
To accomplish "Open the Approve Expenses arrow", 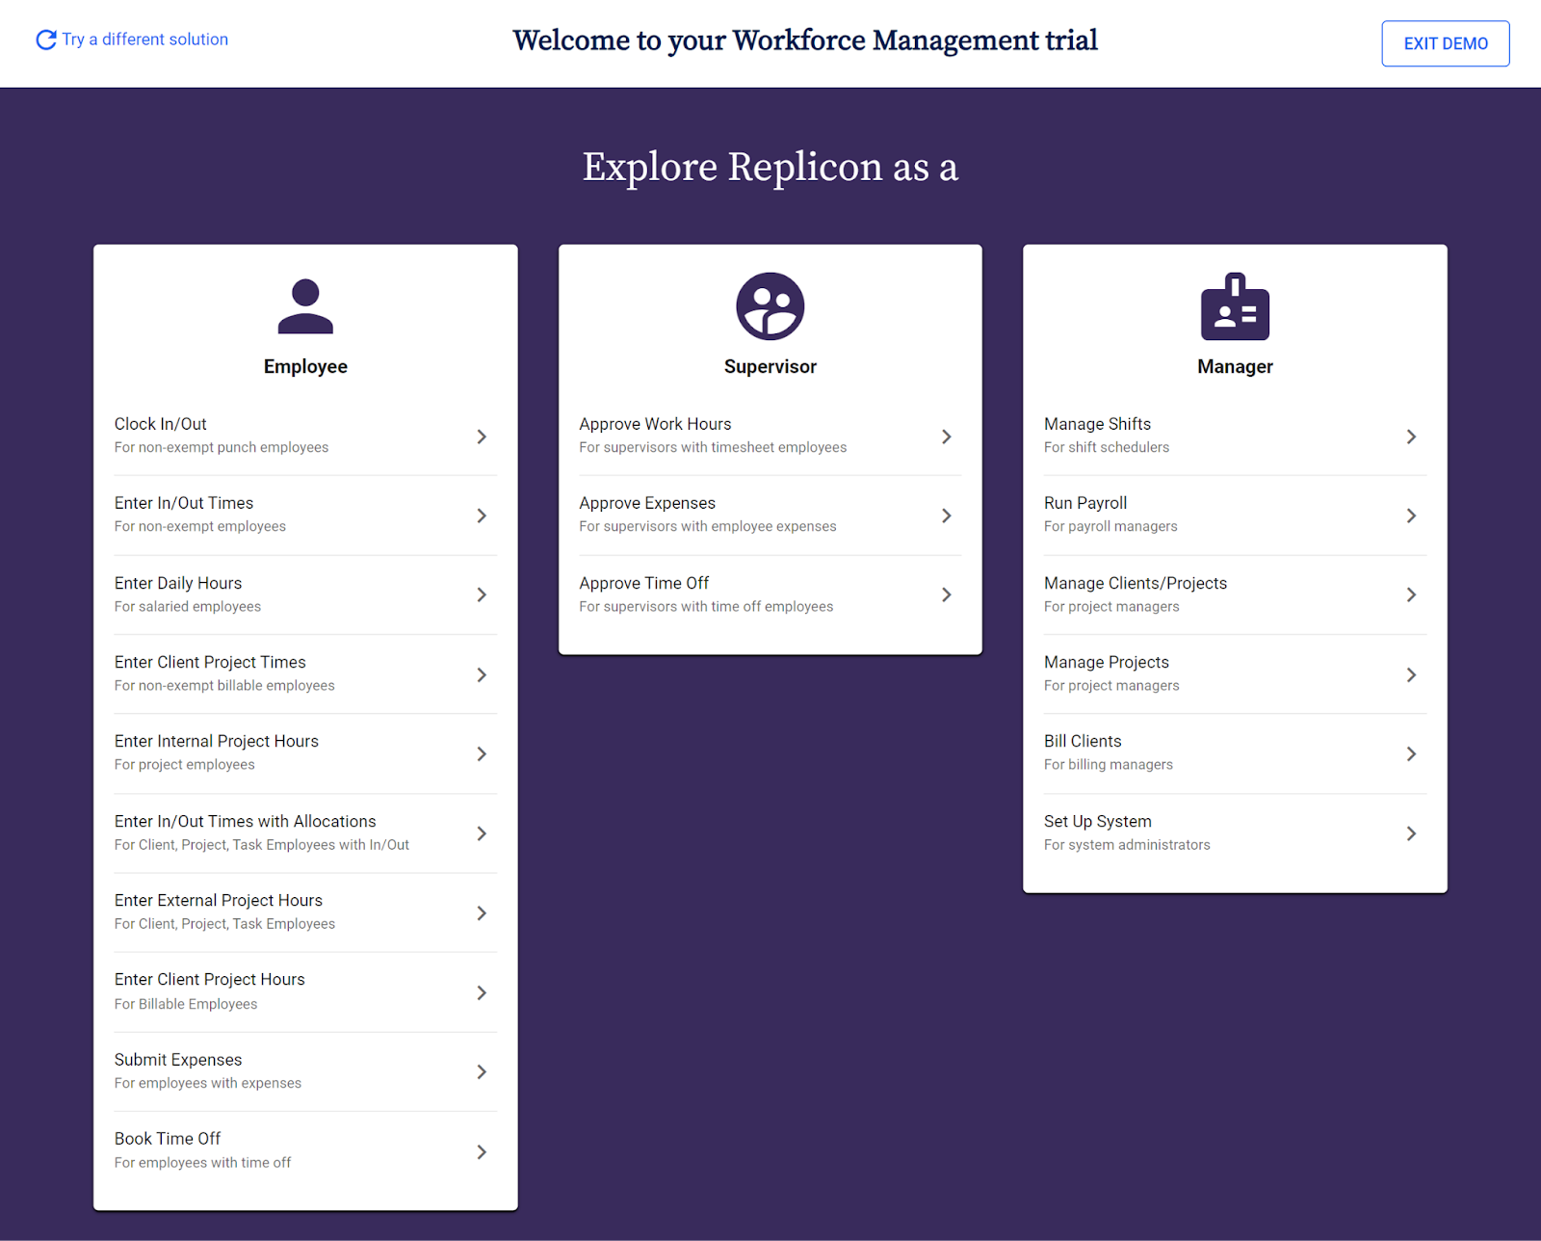I will 947,515.
